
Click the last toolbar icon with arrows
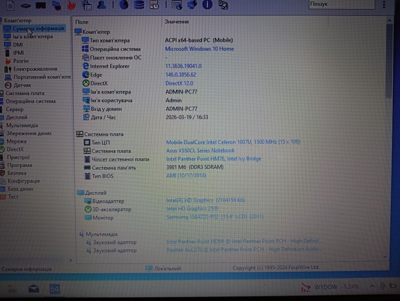[x=223, y=5]
